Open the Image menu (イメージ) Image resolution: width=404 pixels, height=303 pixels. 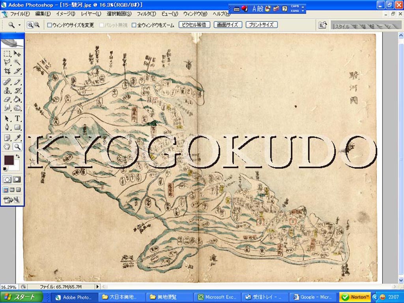pos(65,14)
